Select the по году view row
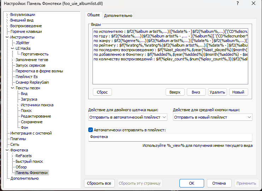 click(170, 36)
